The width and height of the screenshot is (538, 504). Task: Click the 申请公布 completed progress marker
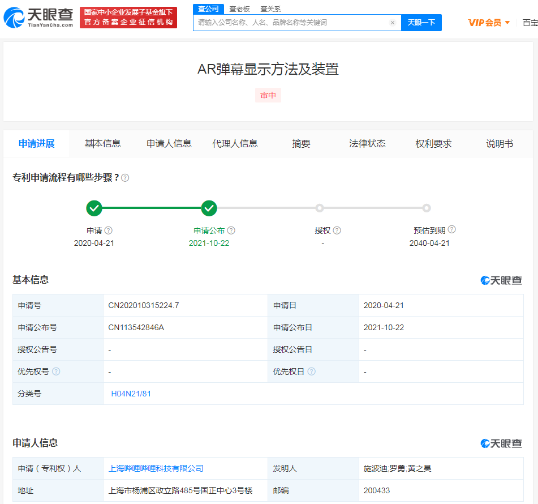(x=209, y=208)
